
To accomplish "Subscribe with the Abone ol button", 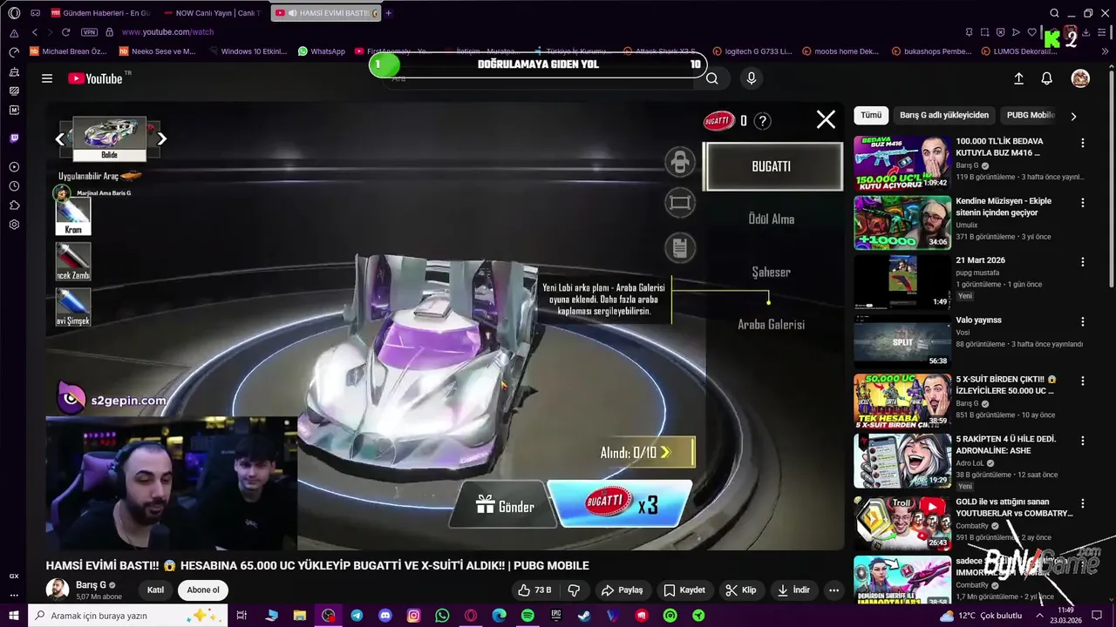I will coord(203,590).
